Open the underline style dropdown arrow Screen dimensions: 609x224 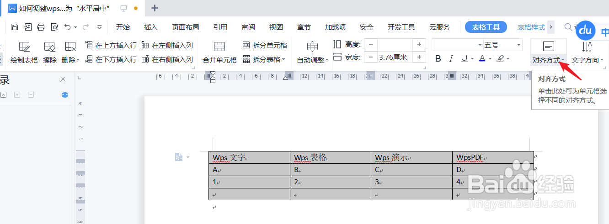(x=472, y=59)
